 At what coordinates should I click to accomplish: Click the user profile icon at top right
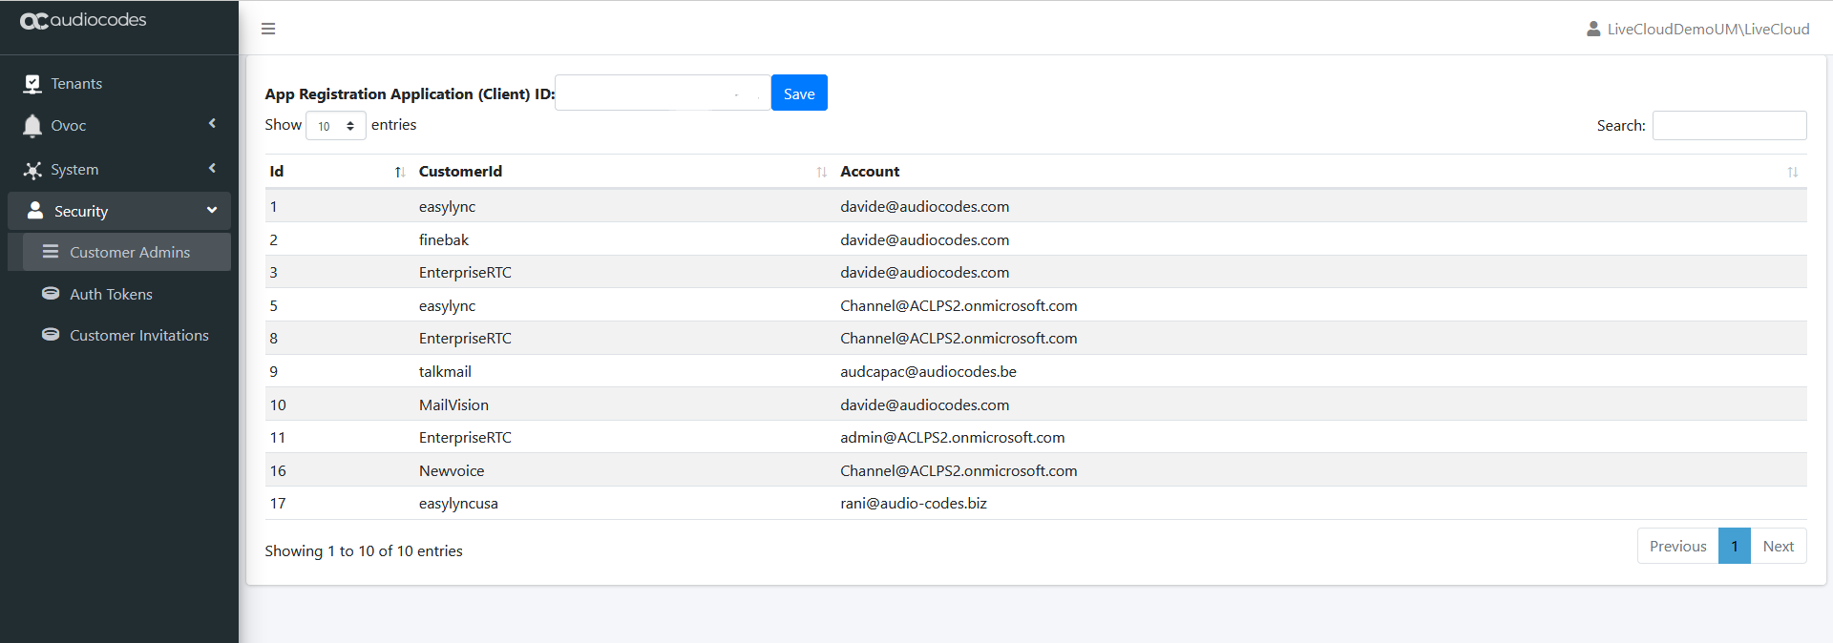coord(1593,29)
